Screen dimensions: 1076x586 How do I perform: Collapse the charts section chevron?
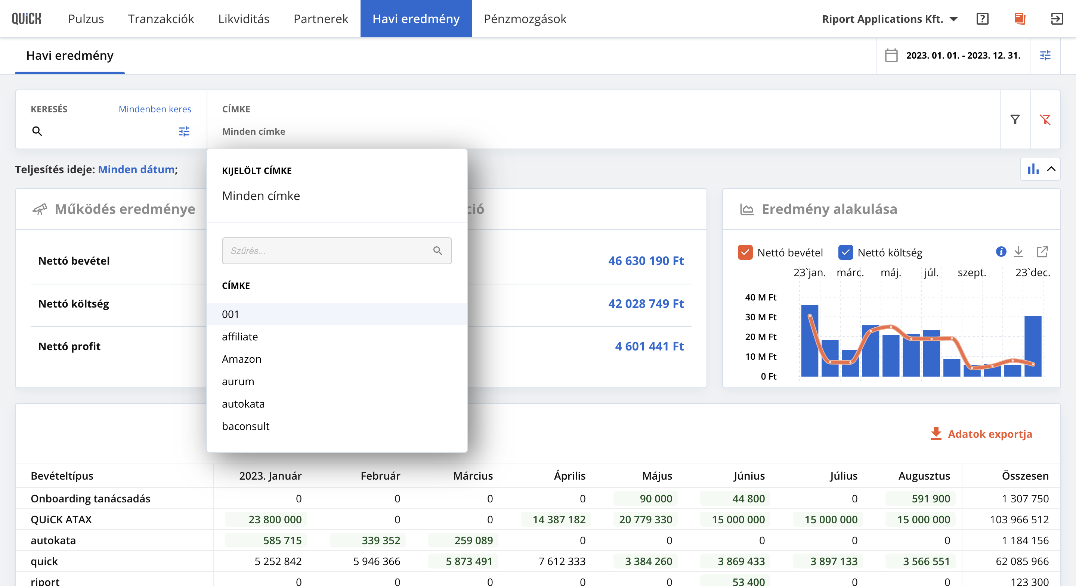point(1051,169)
